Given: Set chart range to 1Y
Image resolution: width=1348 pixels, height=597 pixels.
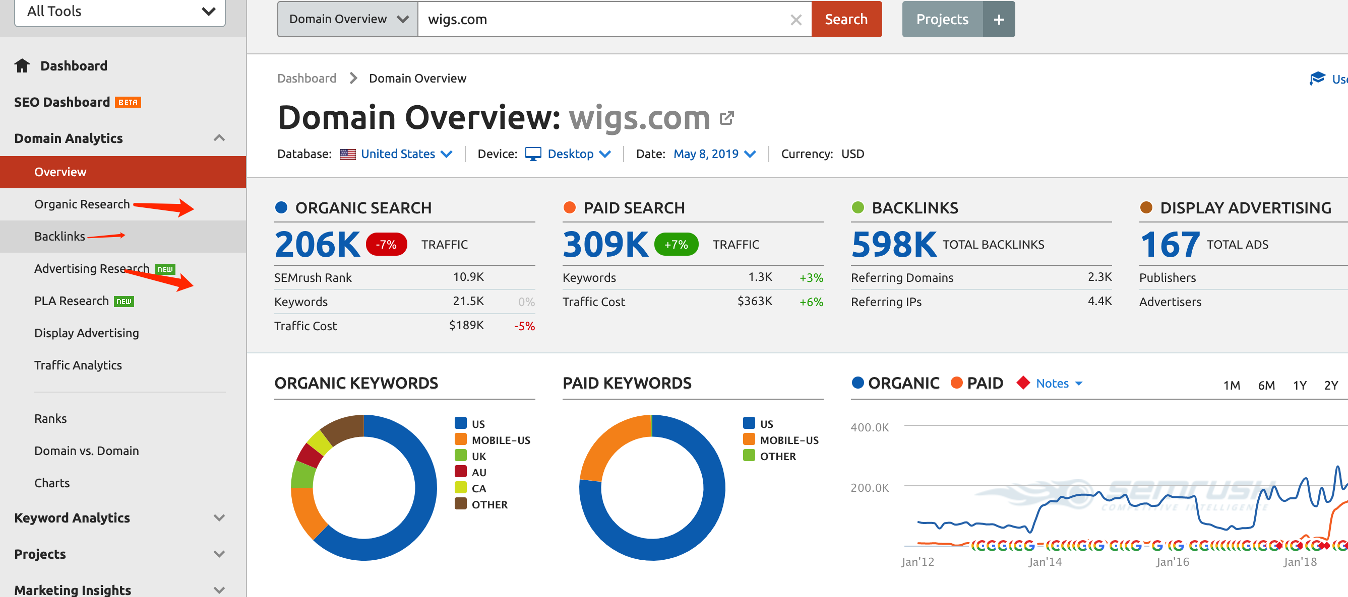Looking at the screenshot, I should [1300, 385].
